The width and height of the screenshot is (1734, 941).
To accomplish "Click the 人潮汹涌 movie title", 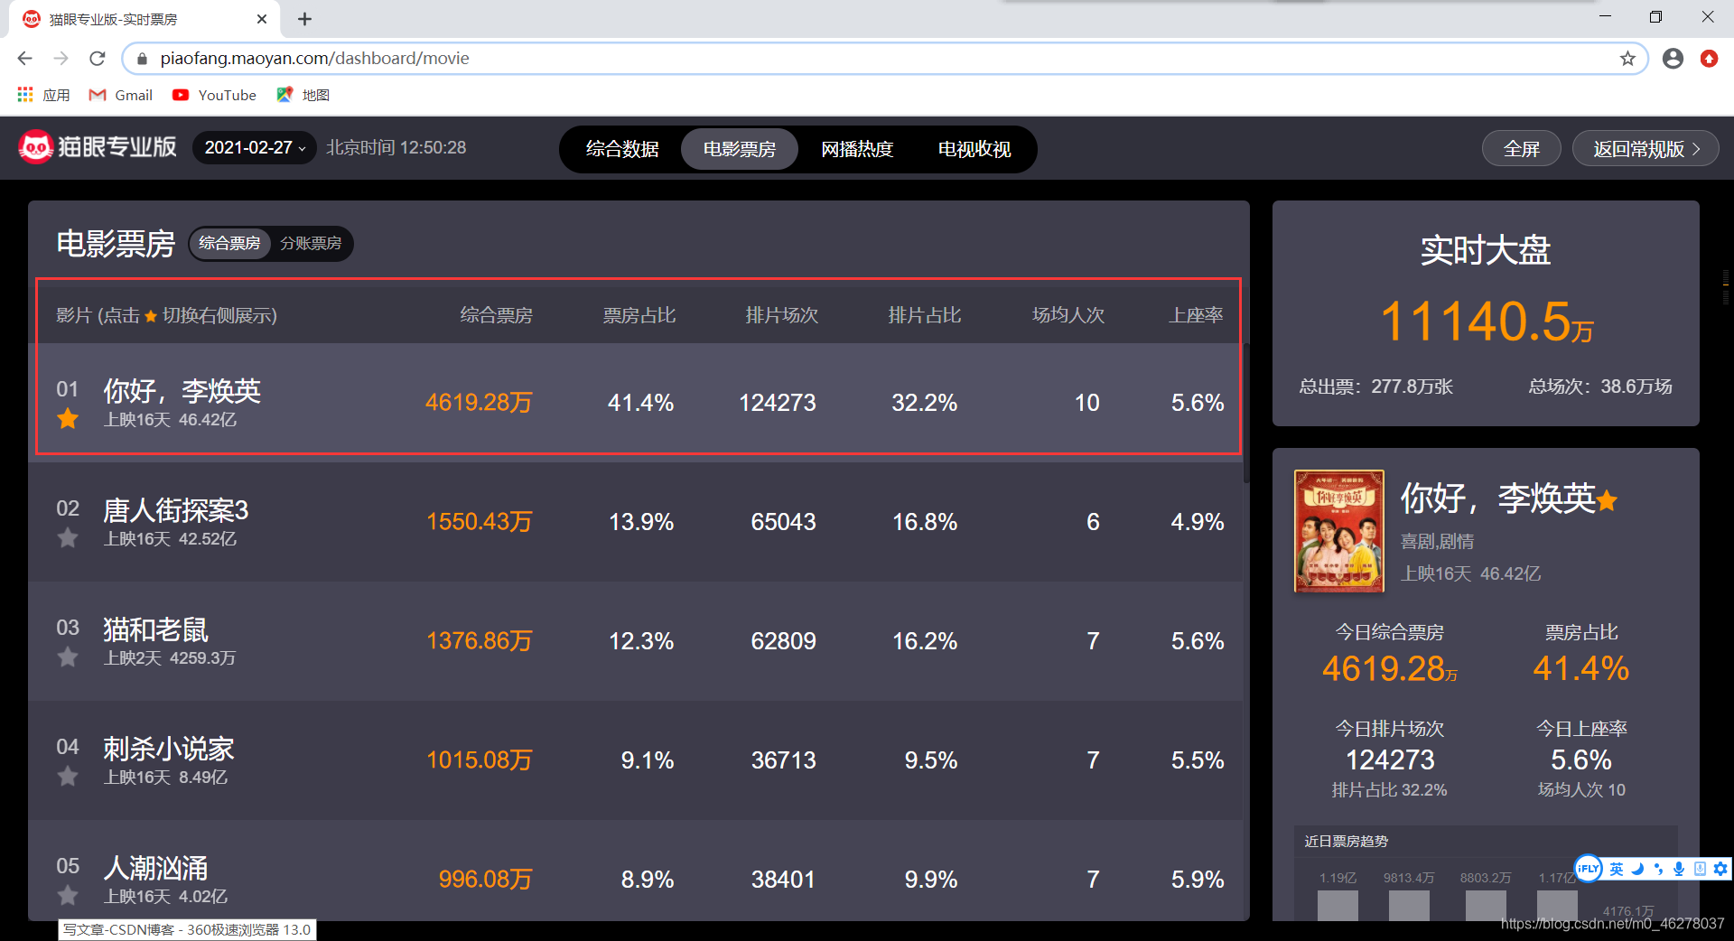I will pyautogui.click(x=155, y=868).
